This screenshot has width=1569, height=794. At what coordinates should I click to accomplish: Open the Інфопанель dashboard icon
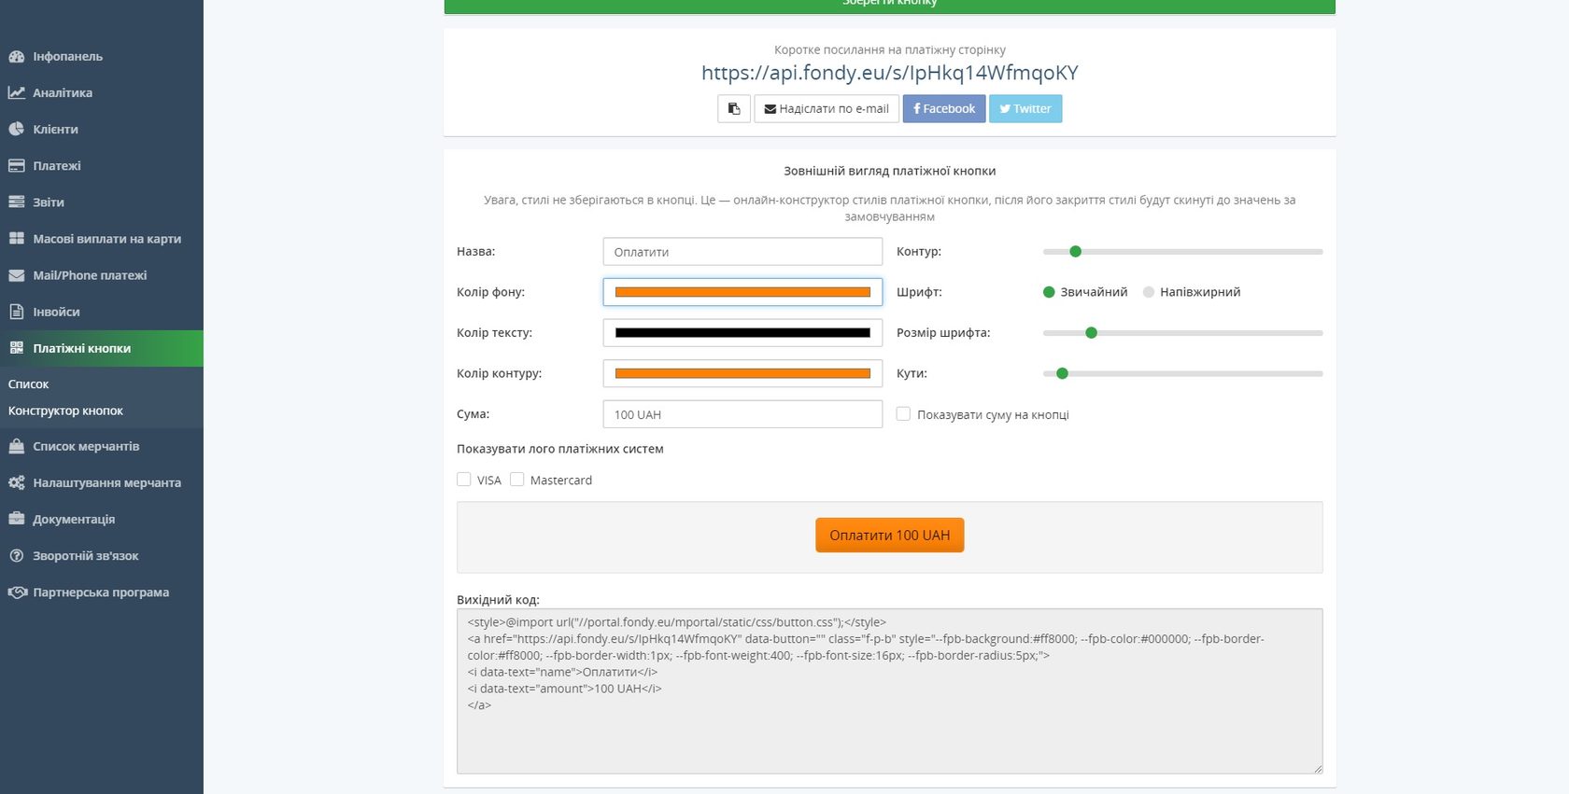[x=16, y=57]
